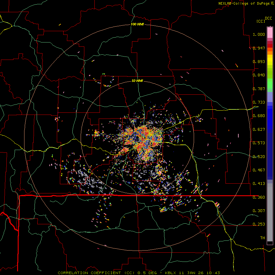This screenshot has width=275, height=275.
Task: Click the pink swatch at the color bar top
Action: click(x=270, y=32)
